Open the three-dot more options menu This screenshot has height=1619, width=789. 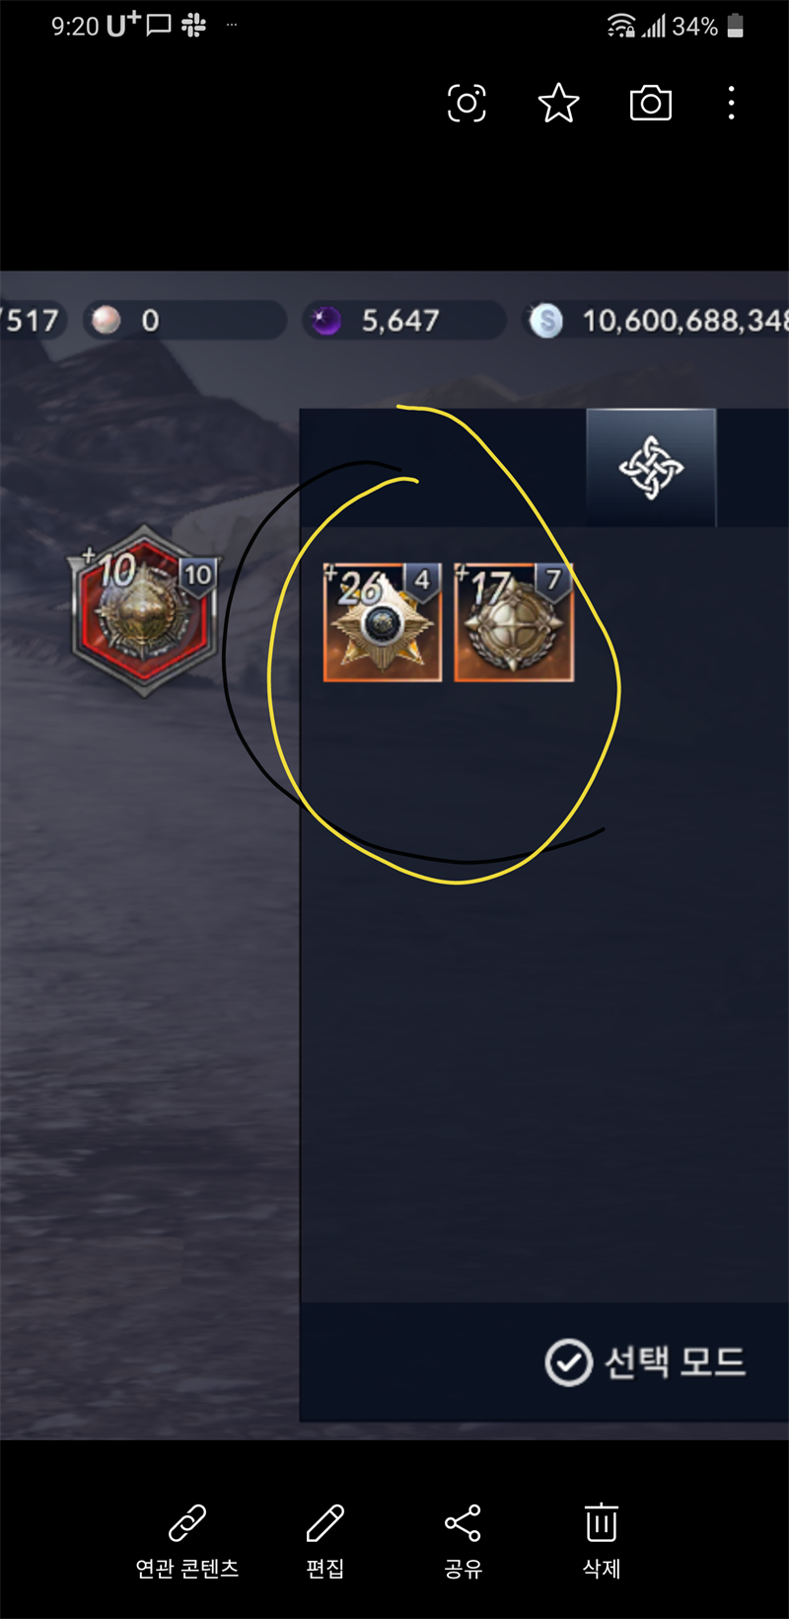tap(731, 103)
